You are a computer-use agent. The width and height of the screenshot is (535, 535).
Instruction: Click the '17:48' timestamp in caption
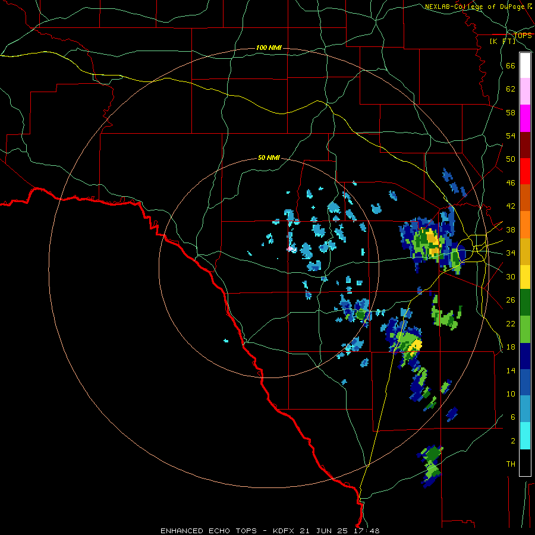pos(366,531)
